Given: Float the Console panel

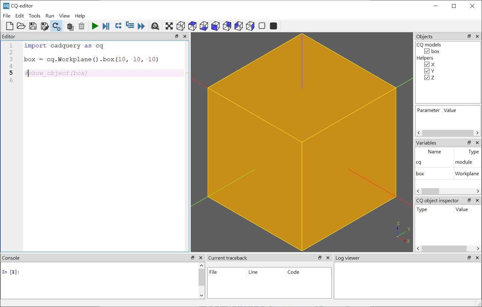Looking at the screenshot, I should tap(193, 258).
